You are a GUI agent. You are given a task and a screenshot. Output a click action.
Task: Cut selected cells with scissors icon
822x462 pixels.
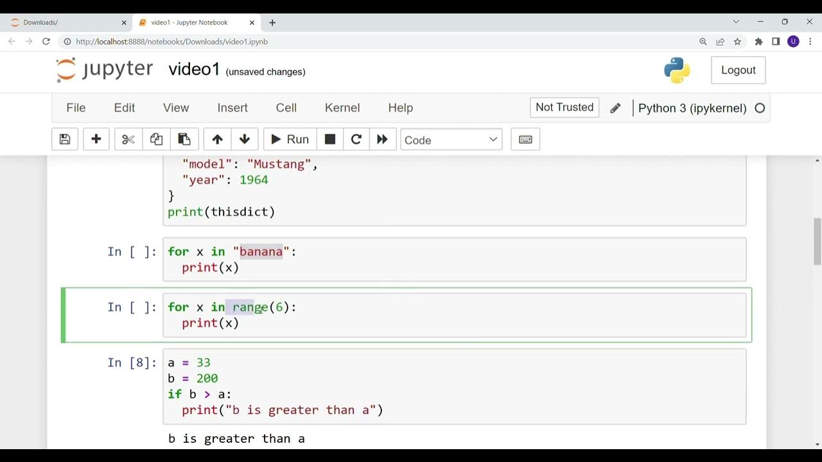coord(128,139)
